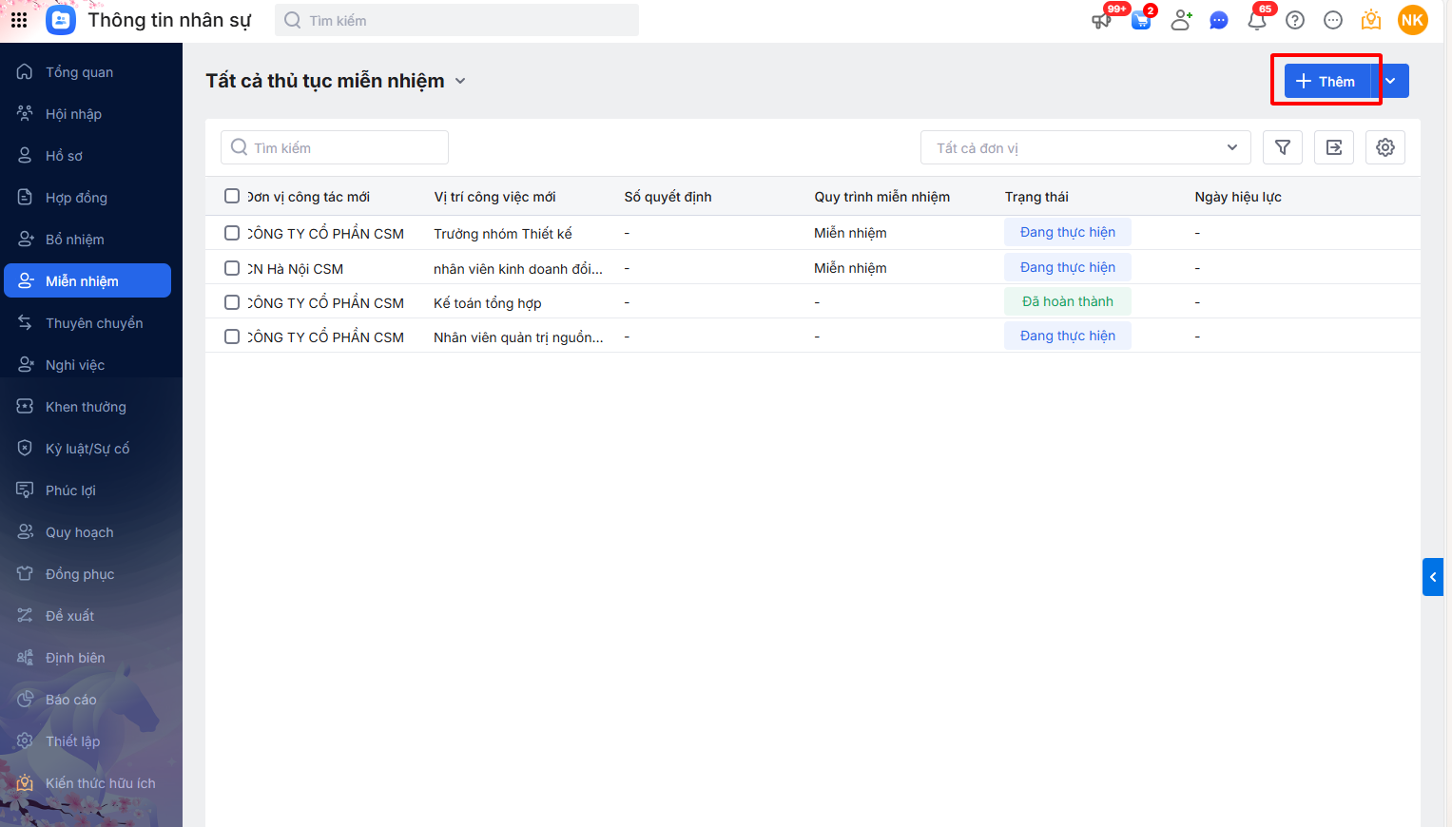Open Hợp đồng in sidebar
The height and width of the screenshot is (827, 1452).
pyautogui.click(x=87, y=198)
